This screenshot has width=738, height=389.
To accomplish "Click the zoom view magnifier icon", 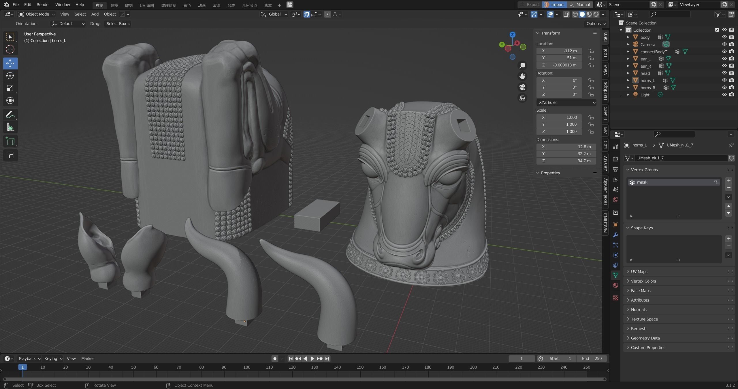I will [x=522, y=66].
